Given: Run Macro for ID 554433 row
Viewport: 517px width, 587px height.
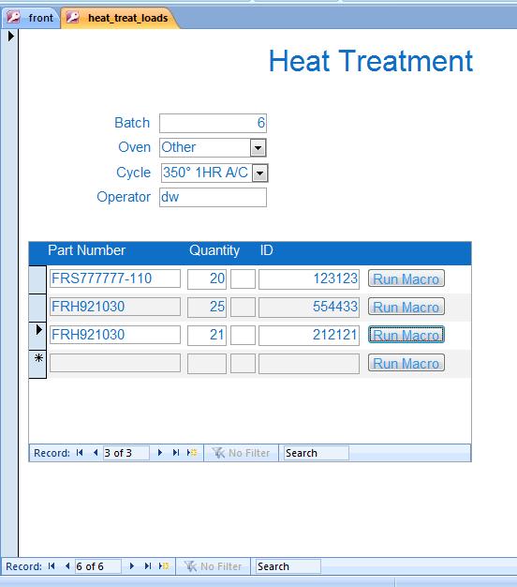Looking at the screenshot, I should pyautogui.click(x=406, y=307).
